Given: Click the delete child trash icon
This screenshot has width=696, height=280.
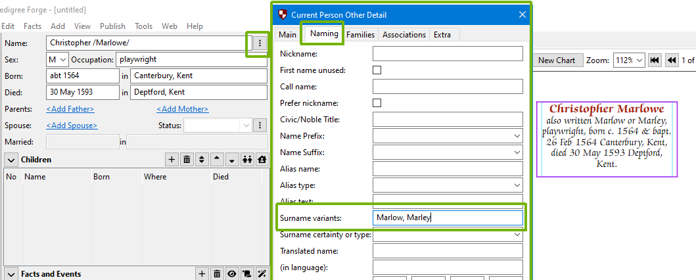Looking at the screenshot, I should (x=187, y=160).
